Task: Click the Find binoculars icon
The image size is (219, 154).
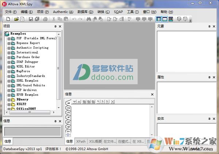Action: coord(89,19)
